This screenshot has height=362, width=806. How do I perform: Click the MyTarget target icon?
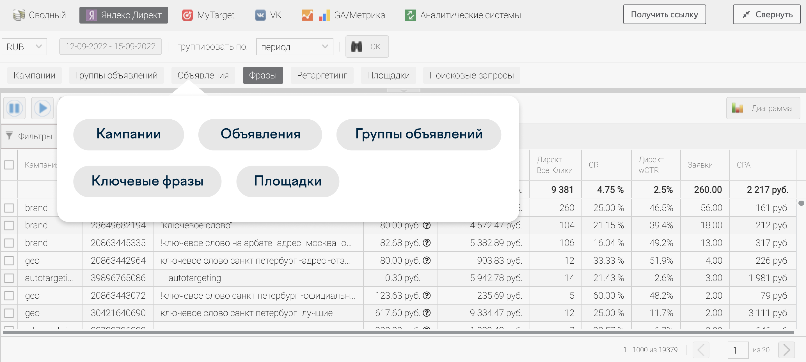187,15
